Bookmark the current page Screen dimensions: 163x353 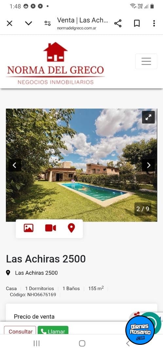[137, 23]
